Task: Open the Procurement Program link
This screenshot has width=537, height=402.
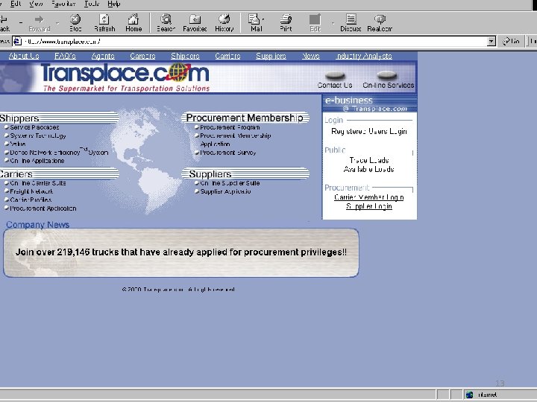Action: tap(230, 127)
